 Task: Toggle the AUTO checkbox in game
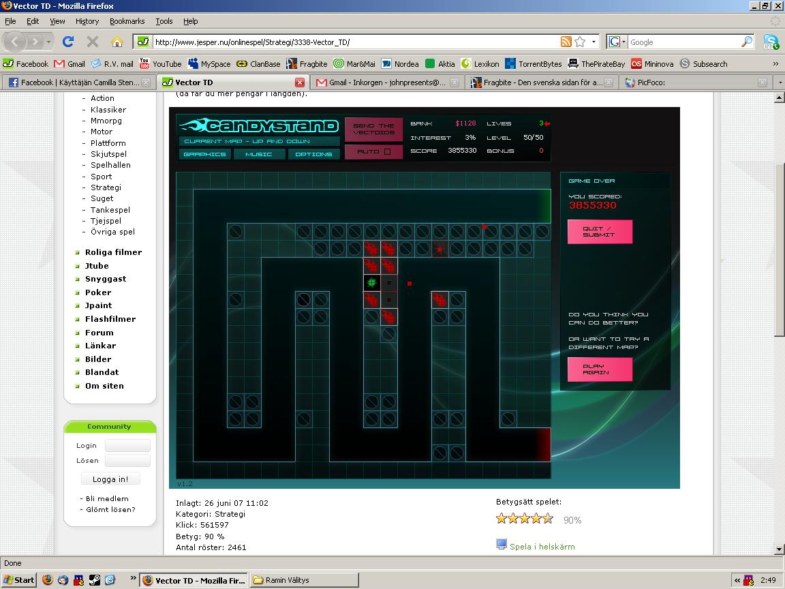click(x=387, y=151)
